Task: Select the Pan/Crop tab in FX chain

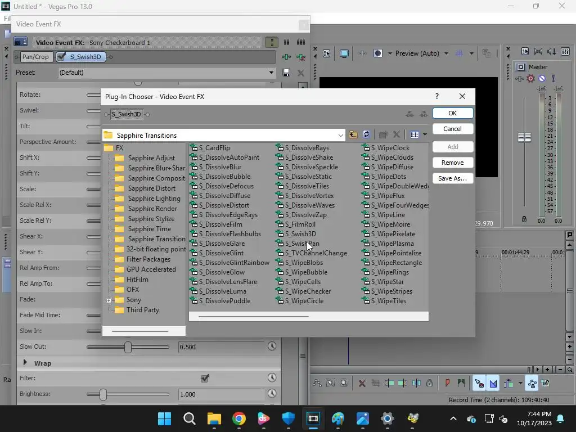Action: click(35, 57)
